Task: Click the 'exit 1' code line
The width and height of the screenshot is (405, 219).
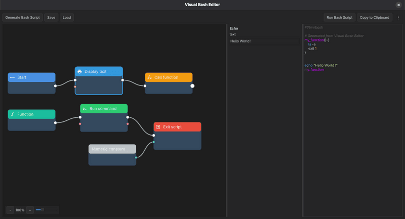Action: pyautogui.click(x=312, y=49)
